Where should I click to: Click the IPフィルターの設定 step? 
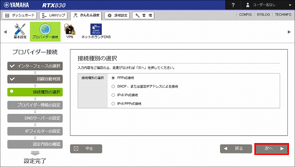pyautogui.click(x=35, y=131)
